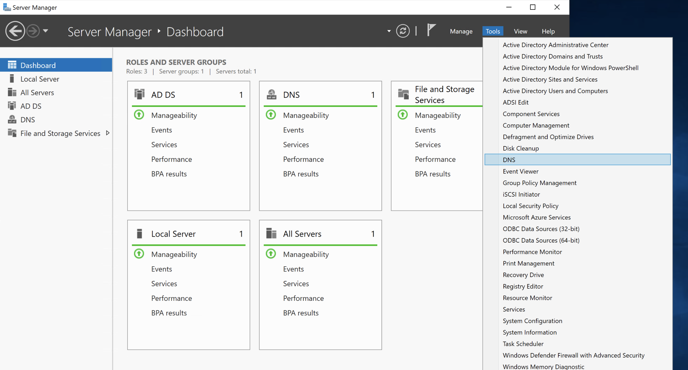
Task: Select Local Server in sidebar
Action: (40, 79)
